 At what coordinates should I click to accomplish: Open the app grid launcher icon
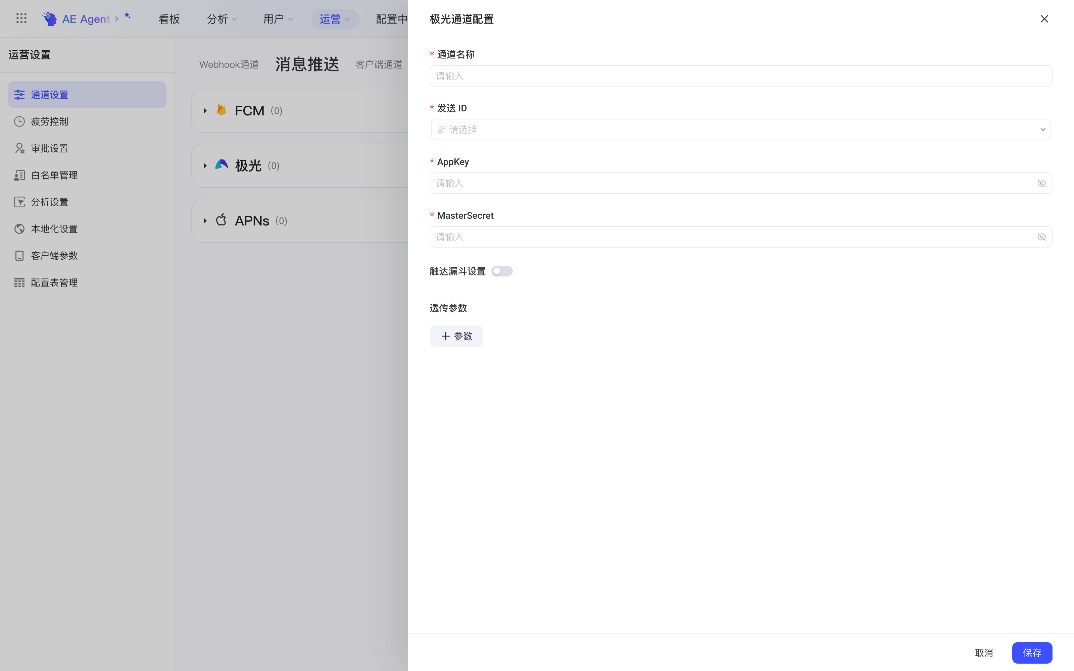tap(21, 19)
